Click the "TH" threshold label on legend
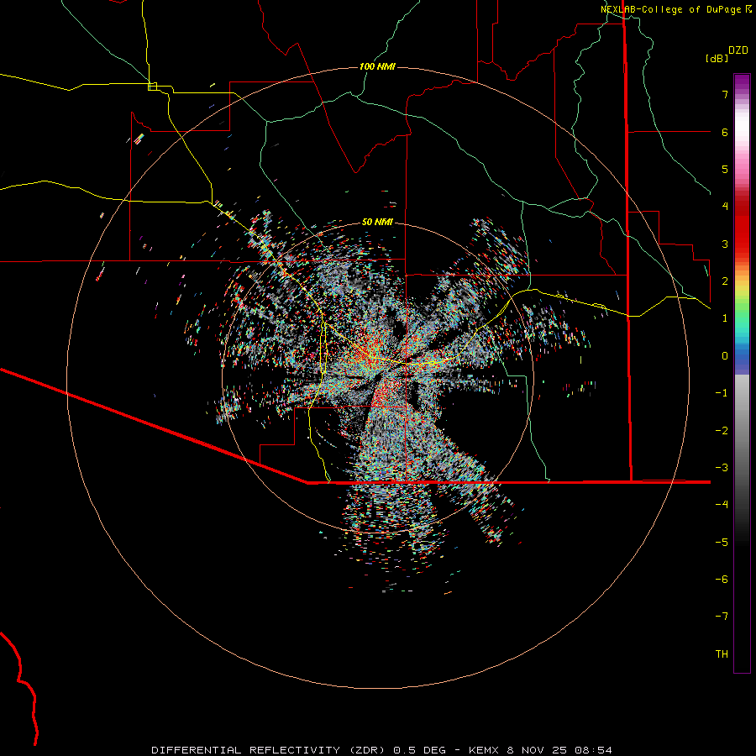Viewport: 756px width, 756px height. [x=722, y=654]
